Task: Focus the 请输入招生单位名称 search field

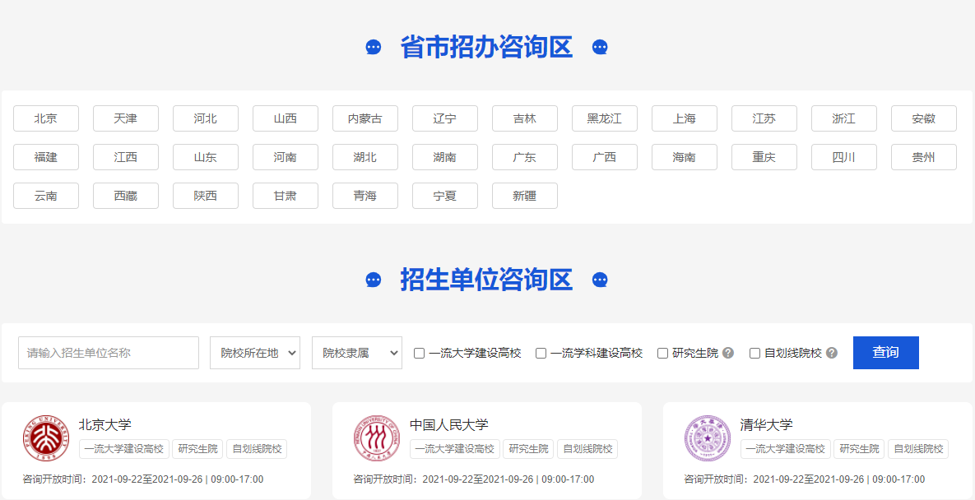Action: pos(109,353)
